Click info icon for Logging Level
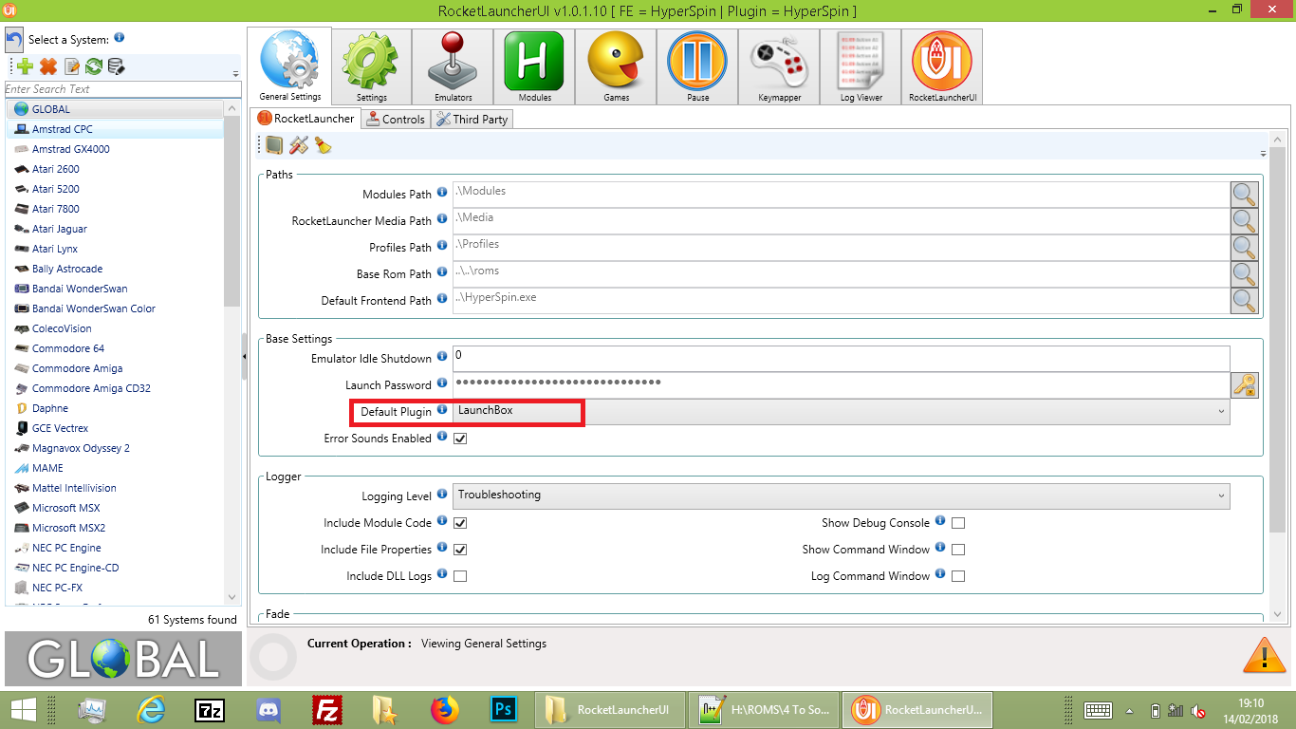Image resolution: width=1296 pixels, height=729 pixels. pyautogui.click(x=442, y=495)
